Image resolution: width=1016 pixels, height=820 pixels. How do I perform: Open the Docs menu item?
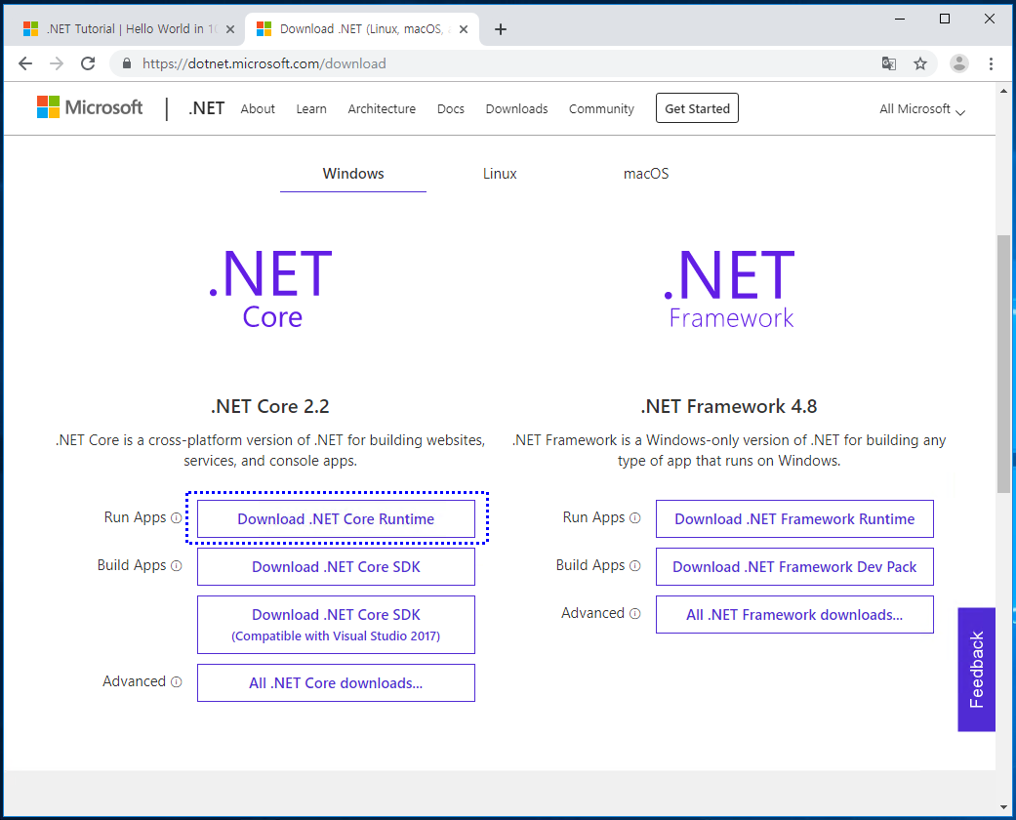(x=450, y=109)
